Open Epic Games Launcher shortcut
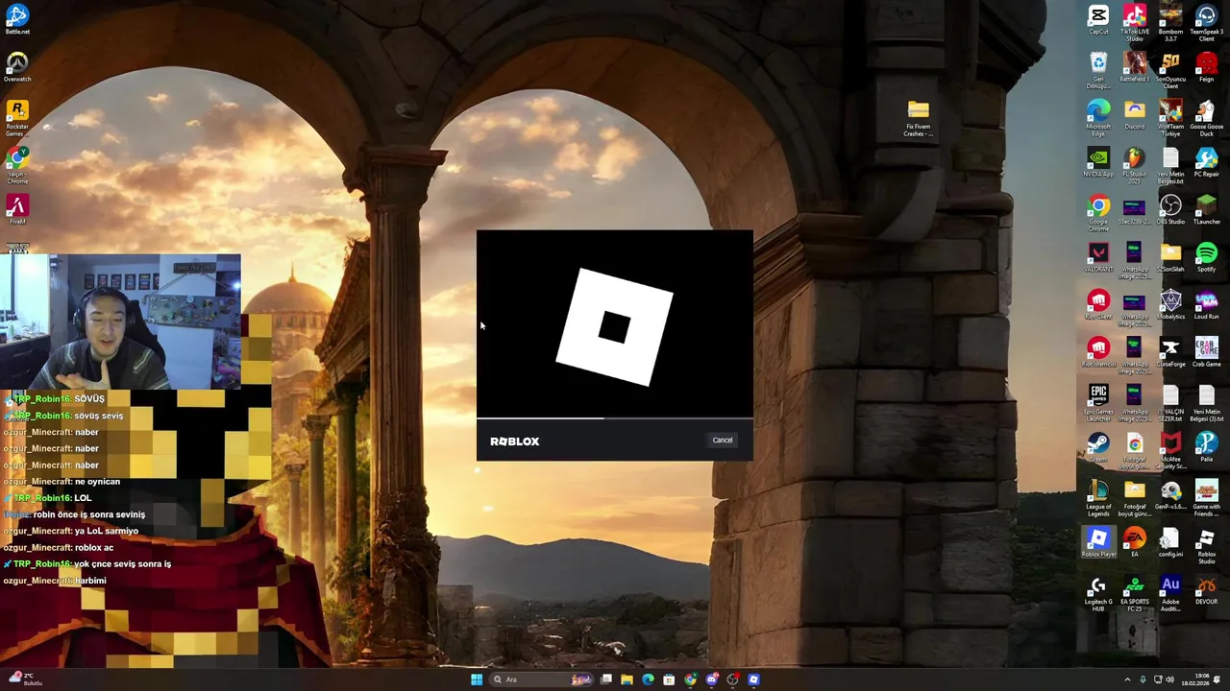1230x691 pixels. pyautogui.click(x=1098, y=403)
